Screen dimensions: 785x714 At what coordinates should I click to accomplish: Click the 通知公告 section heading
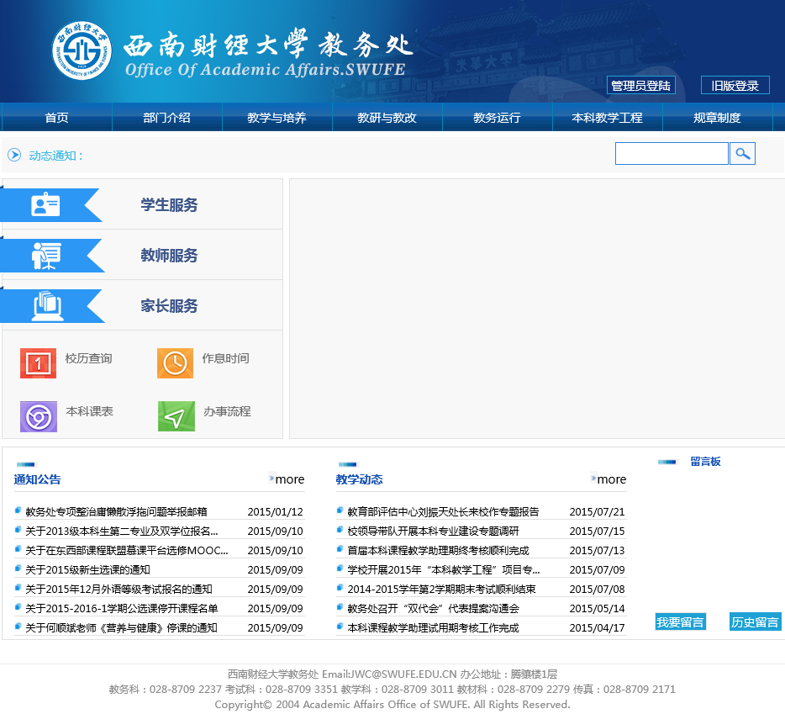click(x=37, y=479)
